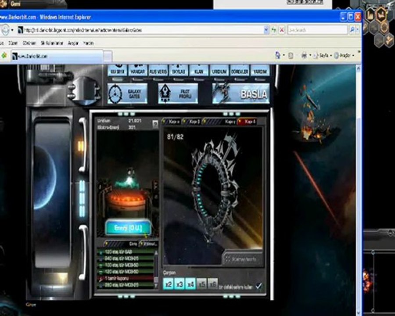Open the URIDIUM menu tab
395x316 pixels.
pyautogui.click(x=219, y=71)
